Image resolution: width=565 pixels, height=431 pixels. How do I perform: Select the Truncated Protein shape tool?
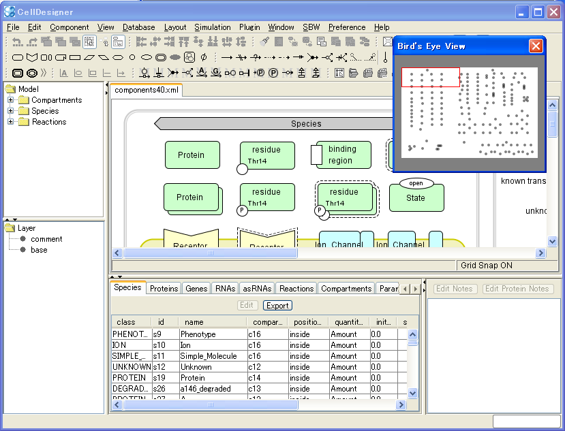click(61, 57)
